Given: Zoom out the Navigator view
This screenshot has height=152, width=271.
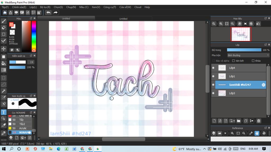Looking at the screenshot, I should click(x=232, y=24).
